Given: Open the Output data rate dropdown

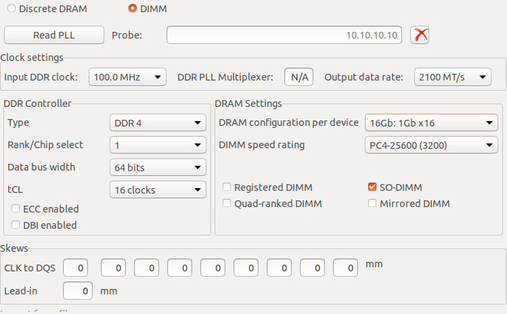Looking at the screenshot, I should pos(452,77).
